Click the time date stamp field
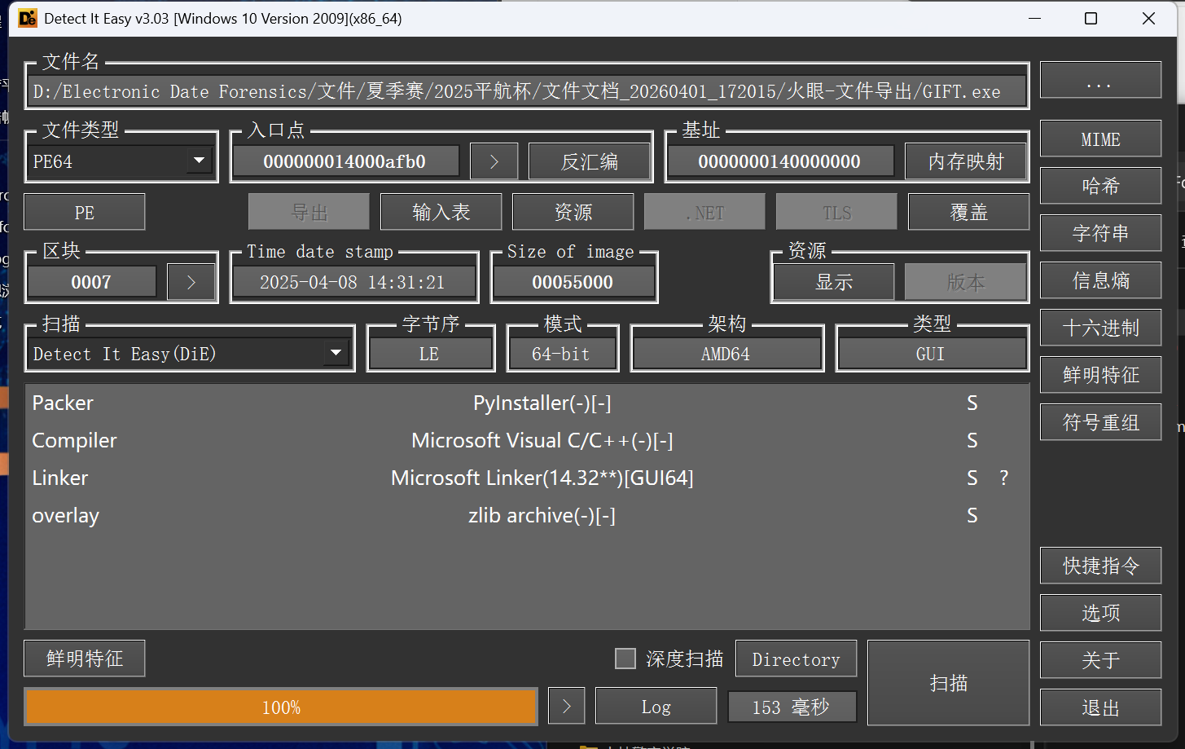 tap(353, 282)
